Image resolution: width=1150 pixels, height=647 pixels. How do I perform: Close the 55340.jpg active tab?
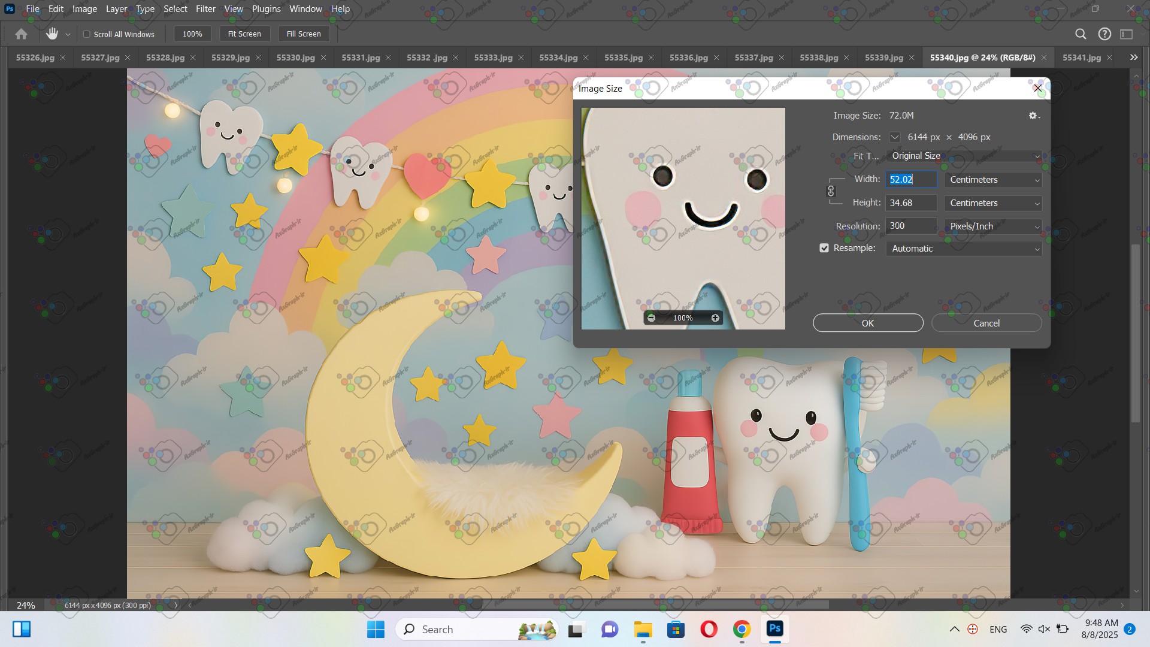point(1044,58)
